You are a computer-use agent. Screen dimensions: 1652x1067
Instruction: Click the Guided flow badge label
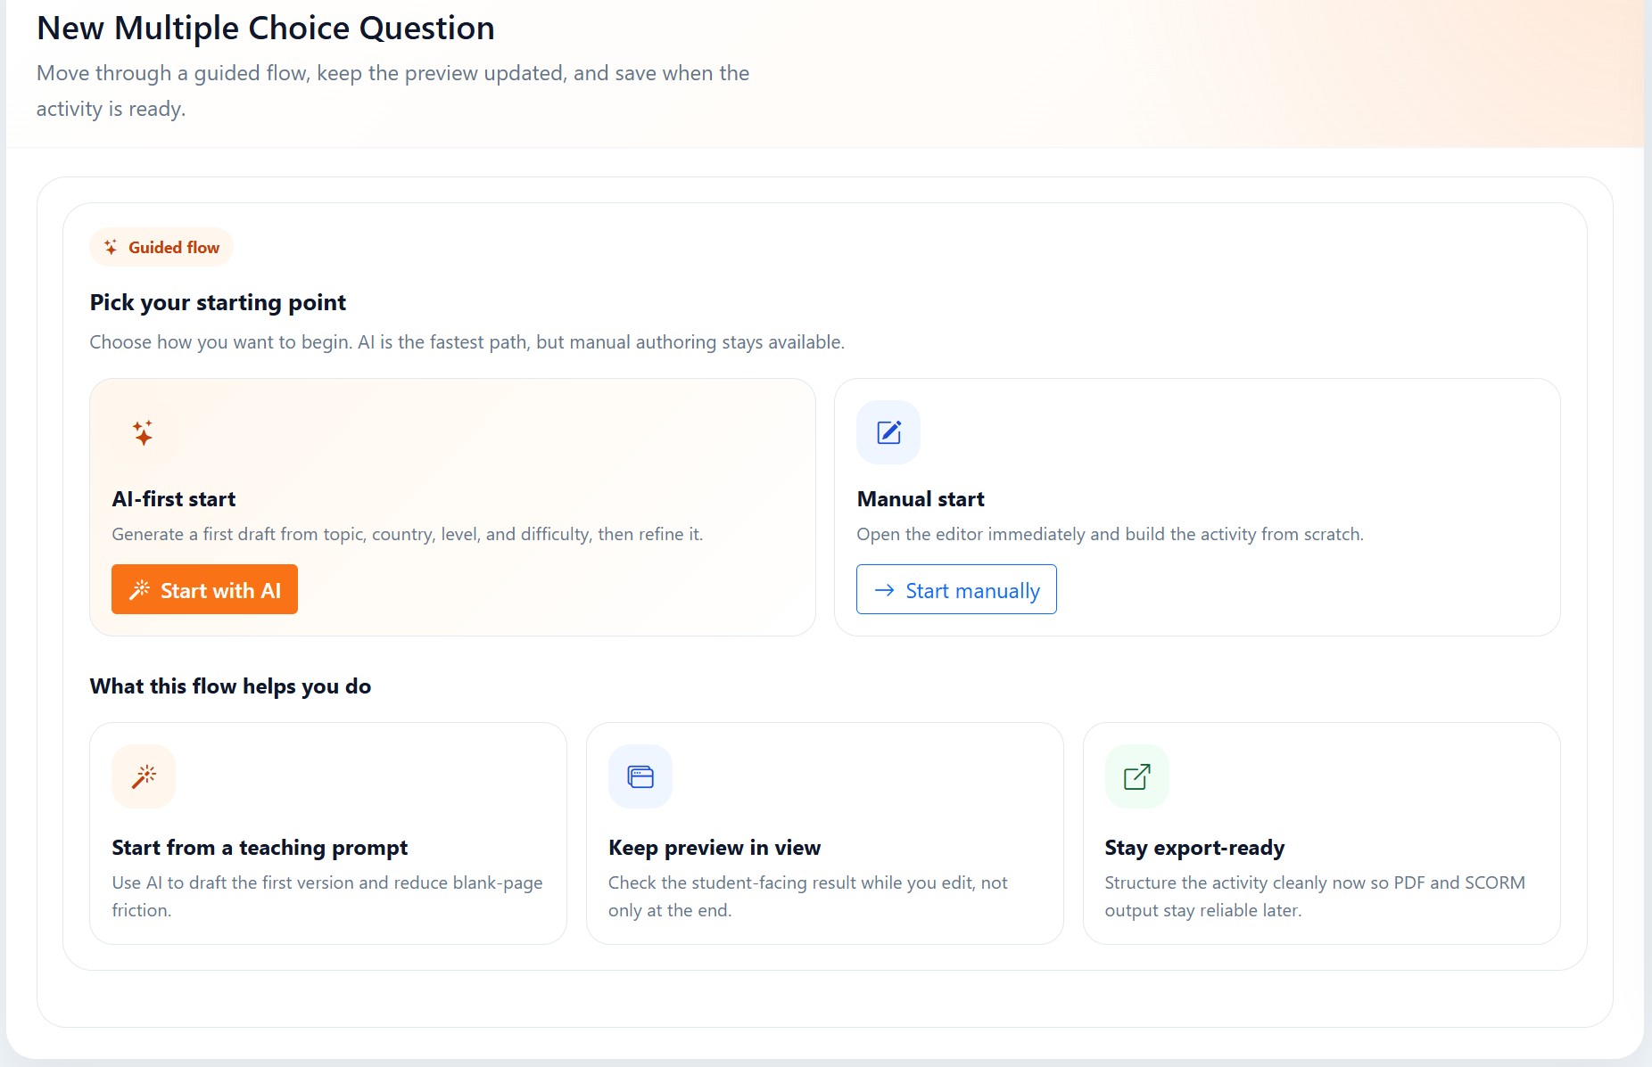(x=174, y=247)
